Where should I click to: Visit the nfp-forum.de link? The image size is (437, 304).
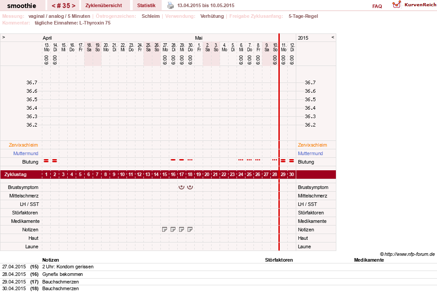tap(409, 254)
